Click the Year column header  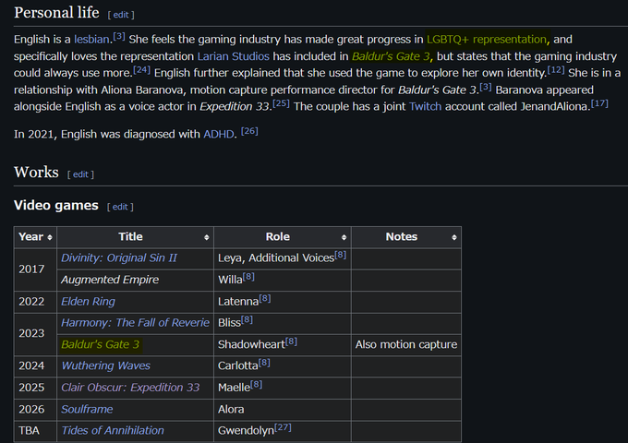pyautogui.click(x=35, y=237)
